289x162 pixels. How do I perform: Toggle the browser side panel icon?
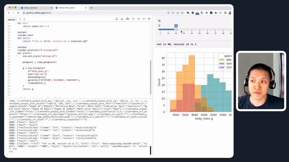[225, 13]
